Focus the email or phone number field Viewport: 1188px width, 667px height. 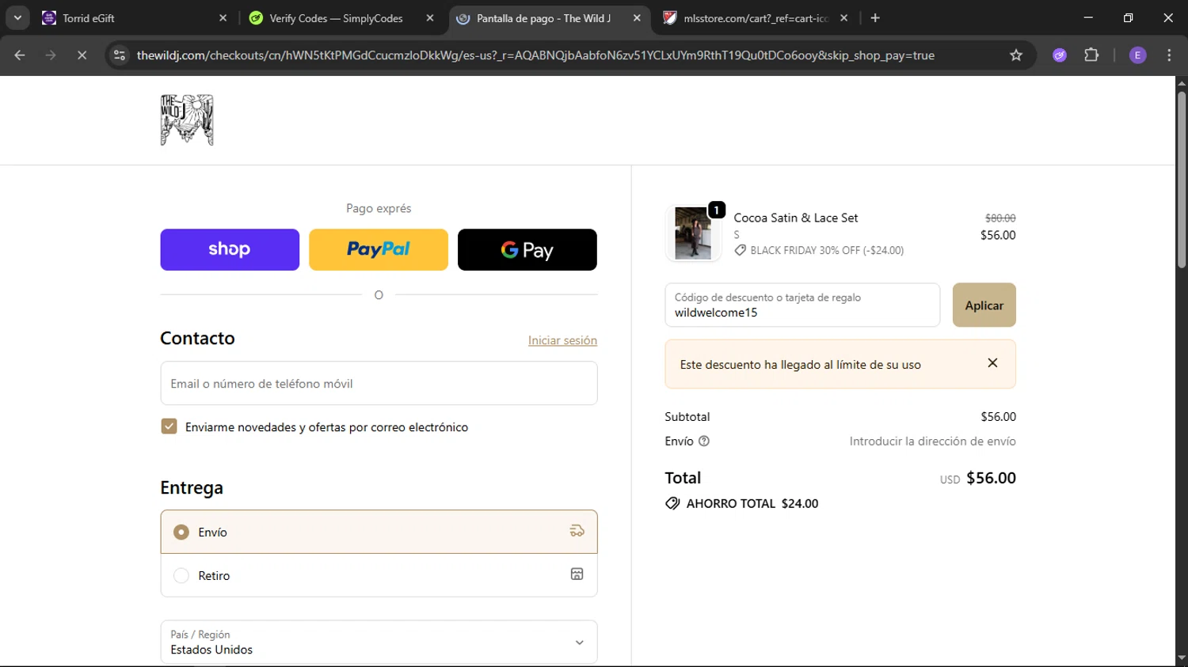pyautogui.click(x=379, y=384)
